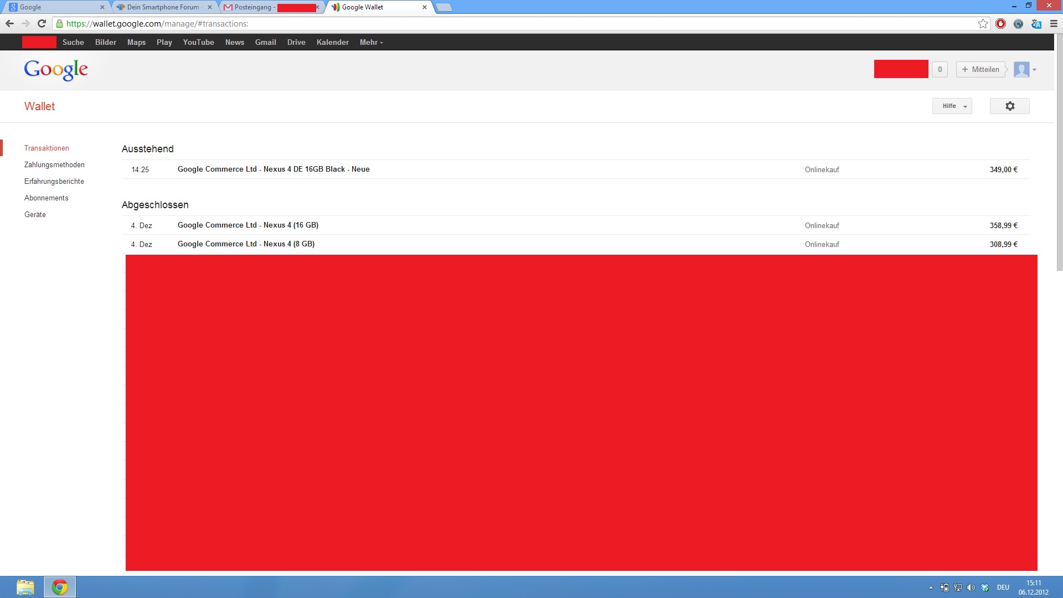Open Zahlungsmethoden in the sidebar

54,164
